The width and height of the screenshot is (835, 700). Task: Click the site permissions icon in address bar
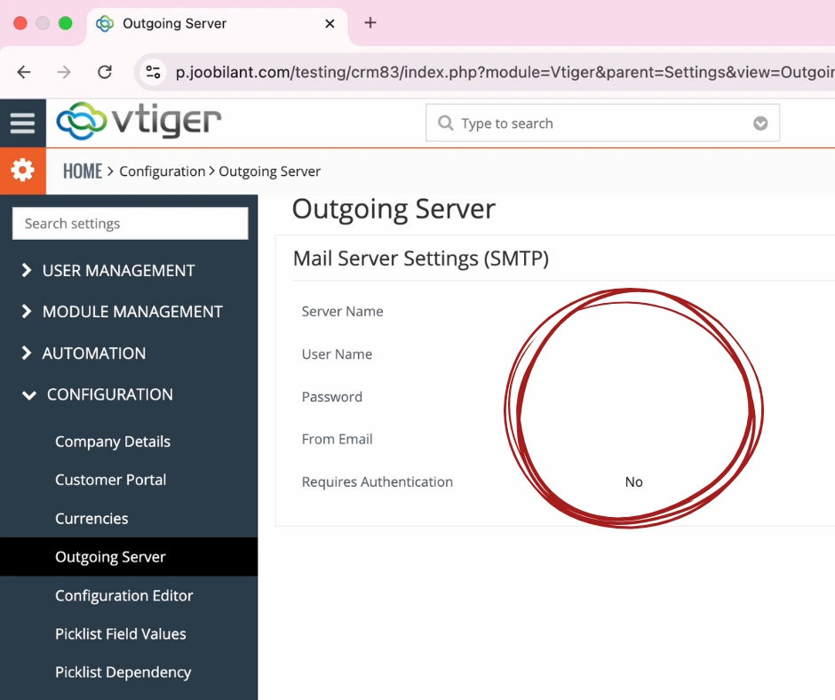pyautogui.click(x=153, y=72)
